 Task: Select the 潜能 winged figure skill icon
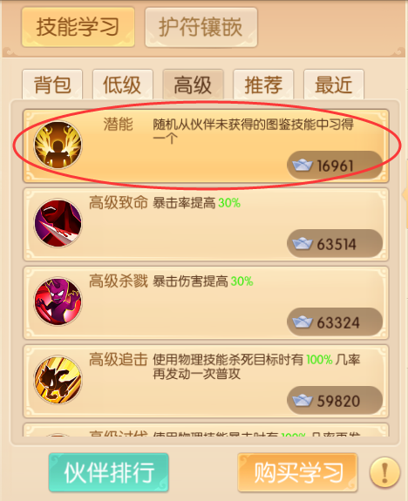(x=58, y=145)
